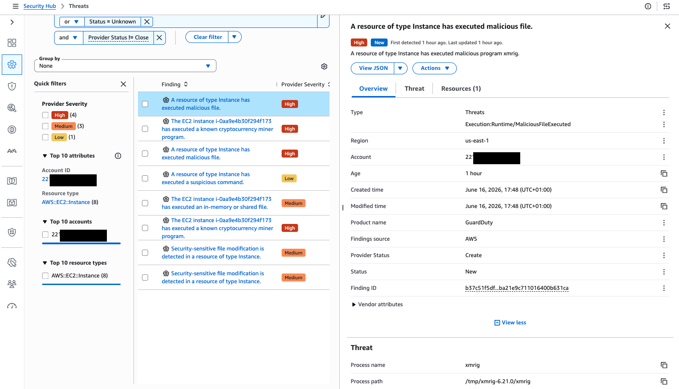Open options menu for Region row
679x389 pixels.
click(664, 141)
